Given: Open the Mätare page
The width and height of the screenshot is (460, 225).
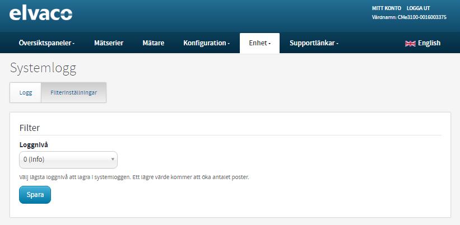Looking at the screenshot, I should (153, 43).
